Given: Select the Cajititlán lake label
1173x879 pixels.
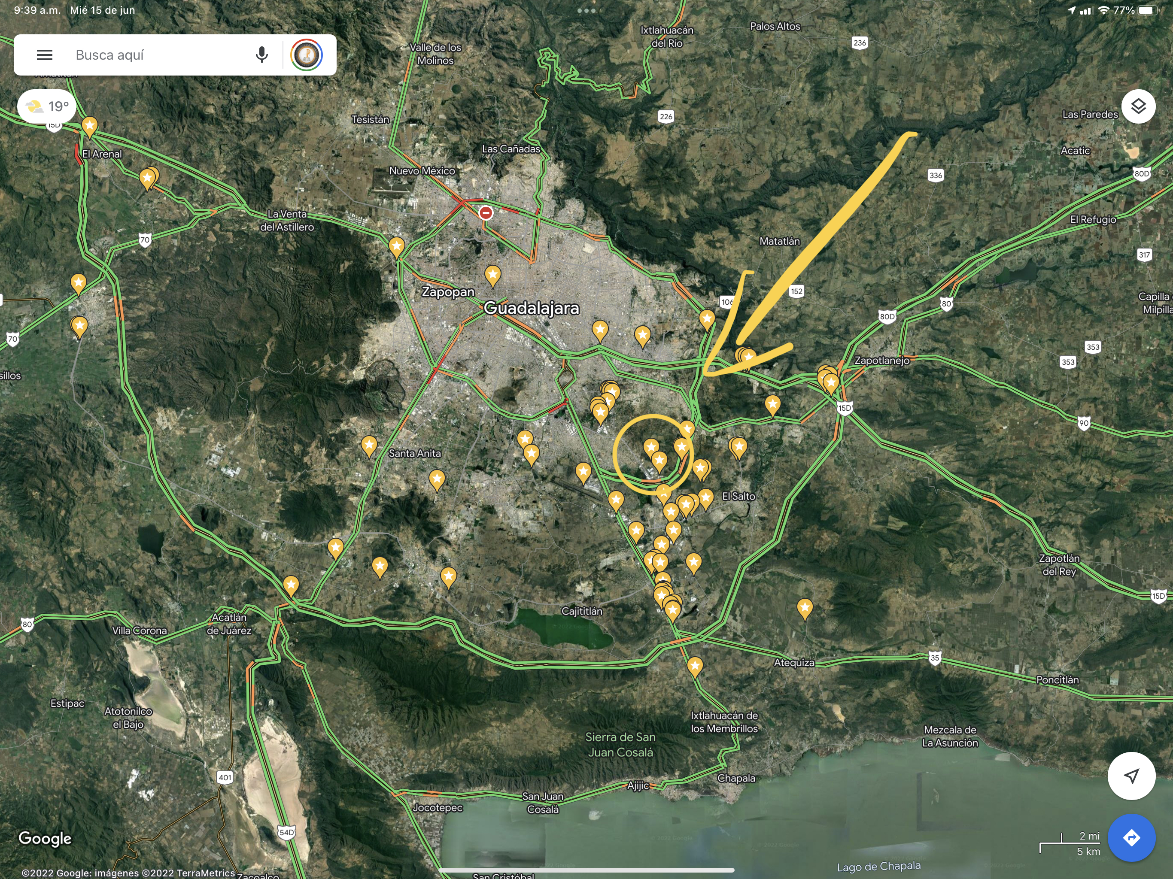Looking at the screenshot, I should tap(582, 611).
